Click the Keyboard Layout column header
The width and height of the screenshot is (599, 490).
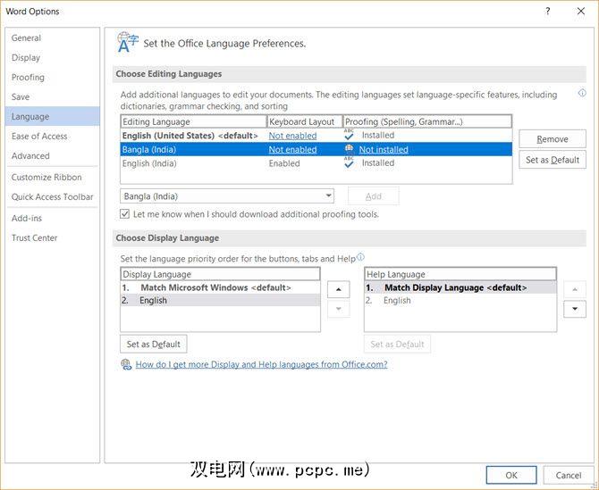coord(305,121)
